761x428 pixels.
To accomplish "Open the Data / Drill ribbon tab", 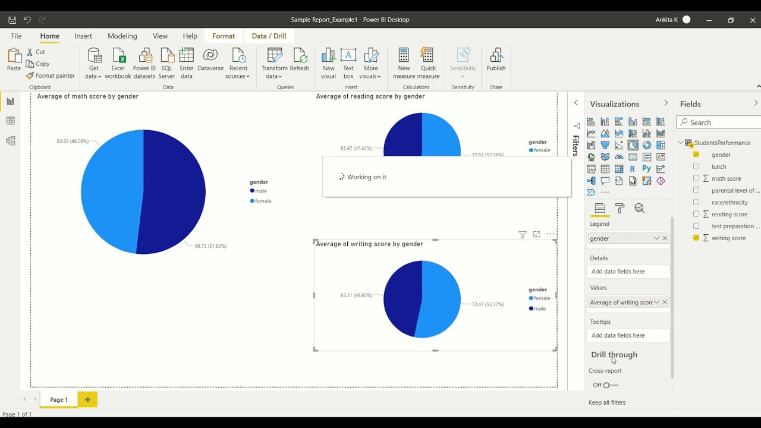I will click(x=269, y=36).
